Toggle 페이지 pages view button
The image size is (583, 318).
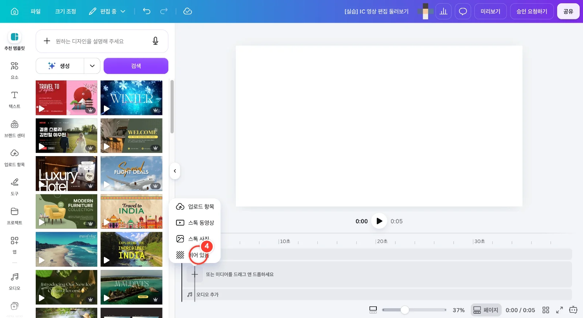[486, 310]
